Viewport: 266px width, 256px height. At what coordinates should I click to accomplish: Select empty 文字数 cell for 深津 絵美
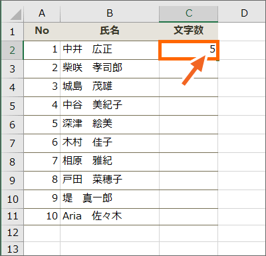[188, 124]
